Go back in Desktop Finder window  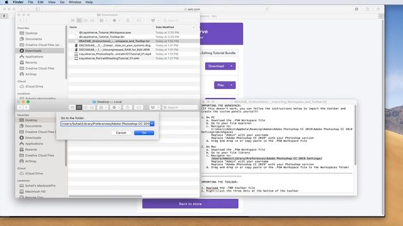[20, 107]
